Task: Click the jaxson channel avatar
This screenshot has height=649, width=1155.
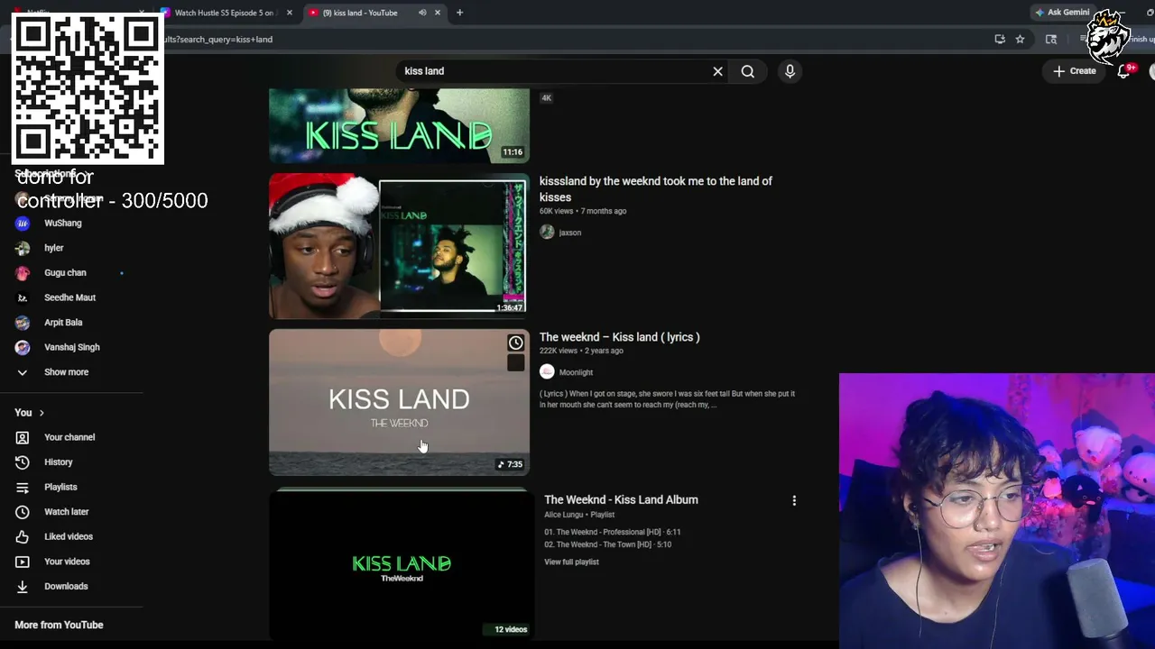Action: point(547,232)
